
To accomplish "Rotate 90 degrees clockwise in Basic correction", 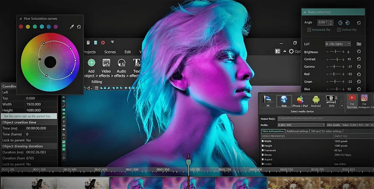I will (347, 23).
